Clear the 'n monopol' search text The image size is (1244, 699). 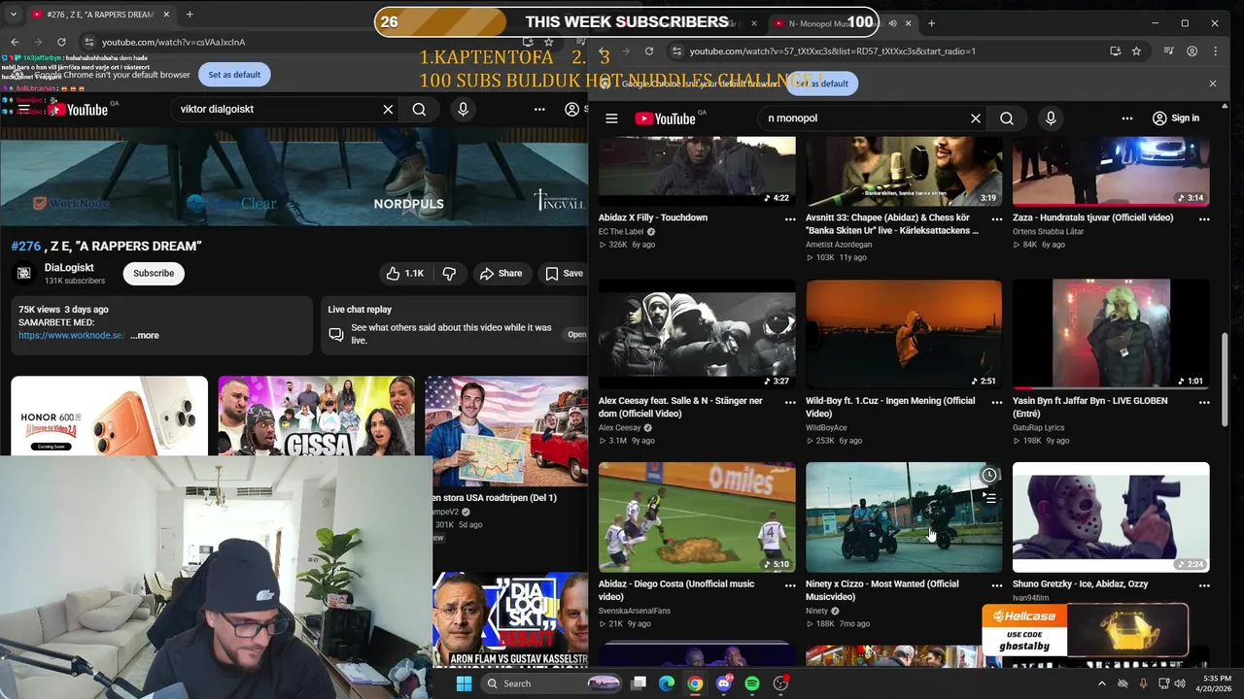click(976, 118)
